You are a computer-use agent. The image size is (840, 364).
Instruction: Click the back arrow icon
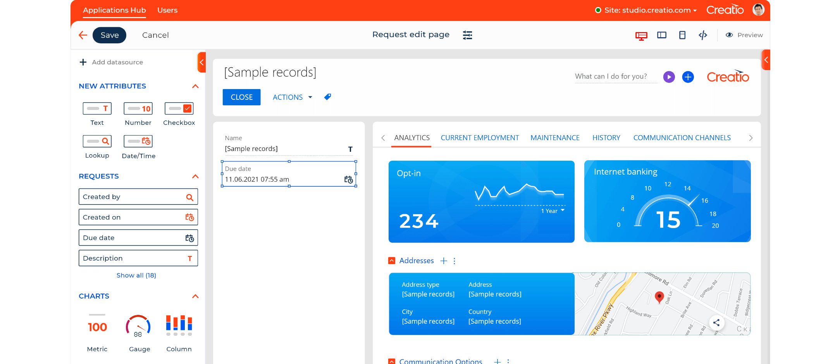coord(83,35)
